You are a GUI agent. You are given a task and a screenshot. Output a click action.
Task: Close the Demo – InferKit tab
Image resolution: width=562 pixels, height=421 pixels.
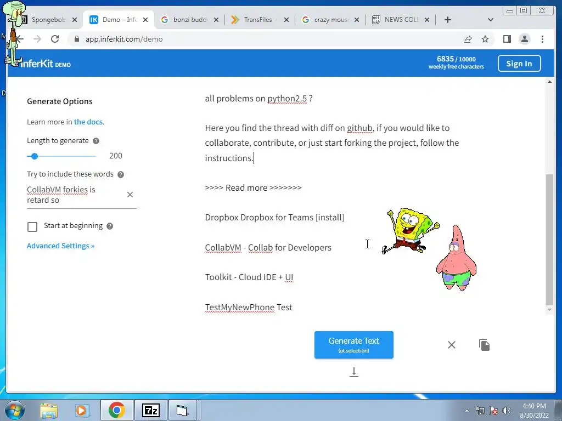(x=145, y=20)
